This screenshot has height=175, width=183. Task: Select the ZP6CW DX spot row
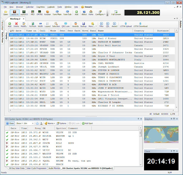pyautogui.click(x=72, y=143)
